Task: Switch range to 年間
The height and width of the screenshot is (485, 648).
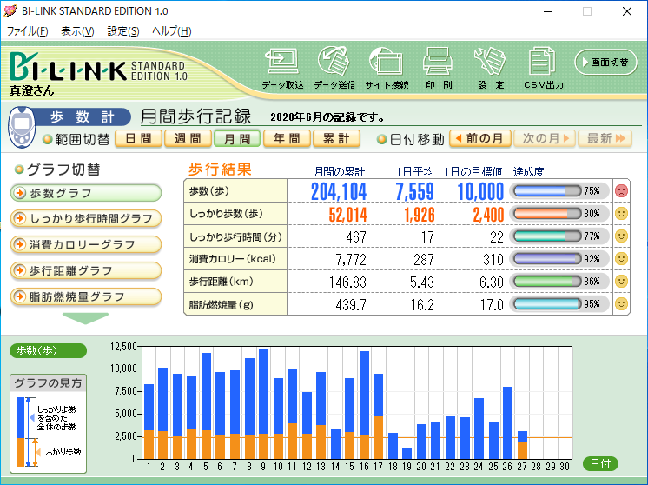Action: click(x=287, y=138)
